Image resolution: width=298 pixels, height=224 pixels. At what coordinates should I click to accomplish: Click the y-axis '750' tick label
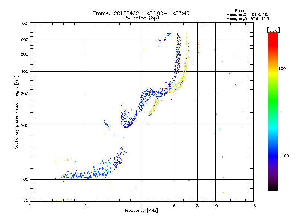pos(25,24)
